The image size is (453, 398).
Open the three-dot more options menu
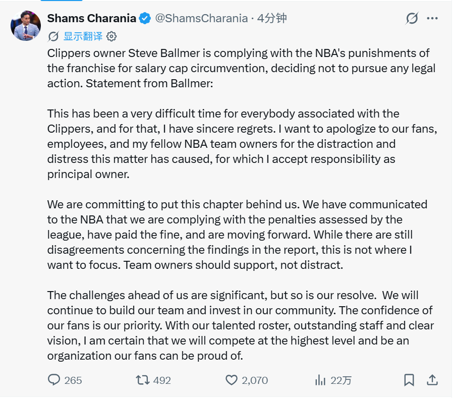point(432,18)
